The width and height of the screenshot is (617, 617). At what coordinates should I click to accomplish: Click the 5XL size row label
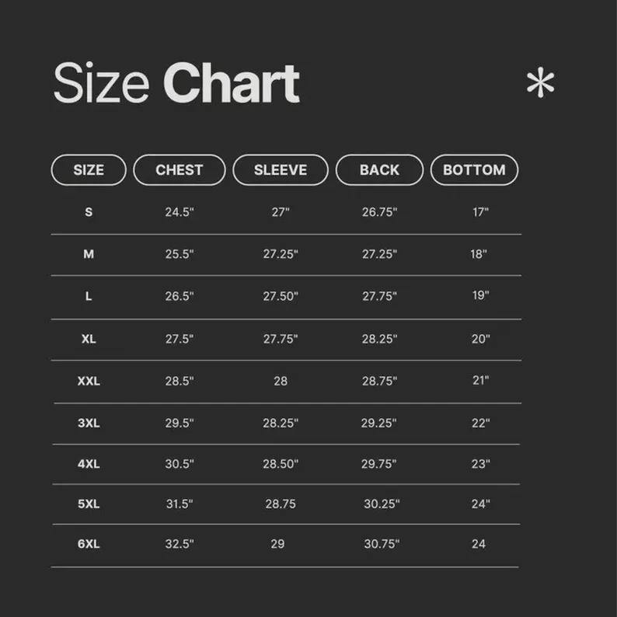89,504
